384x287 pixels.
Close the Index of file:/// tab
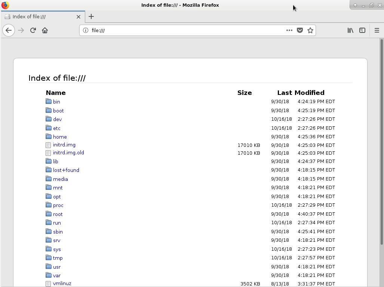[x=79, y=17]
